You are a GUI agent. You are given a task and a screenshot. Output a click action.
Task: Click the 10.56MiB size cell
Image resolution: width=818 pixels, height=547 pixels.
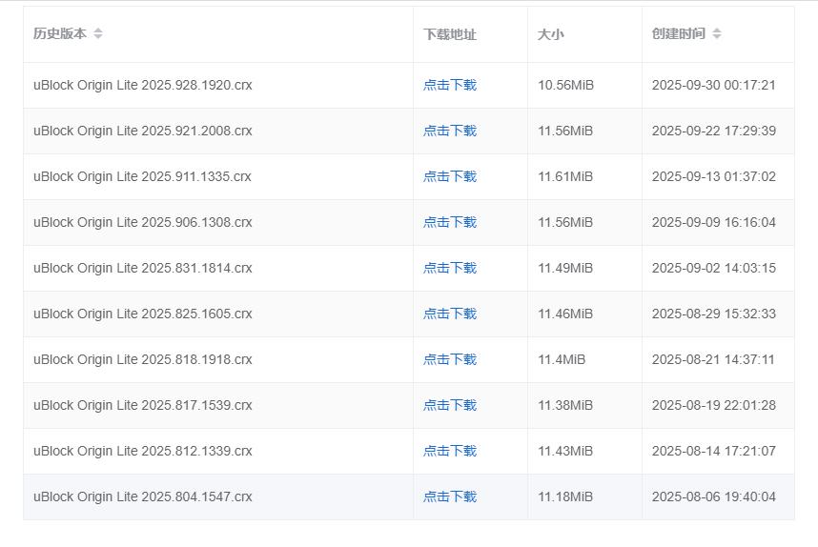point(565,85)
